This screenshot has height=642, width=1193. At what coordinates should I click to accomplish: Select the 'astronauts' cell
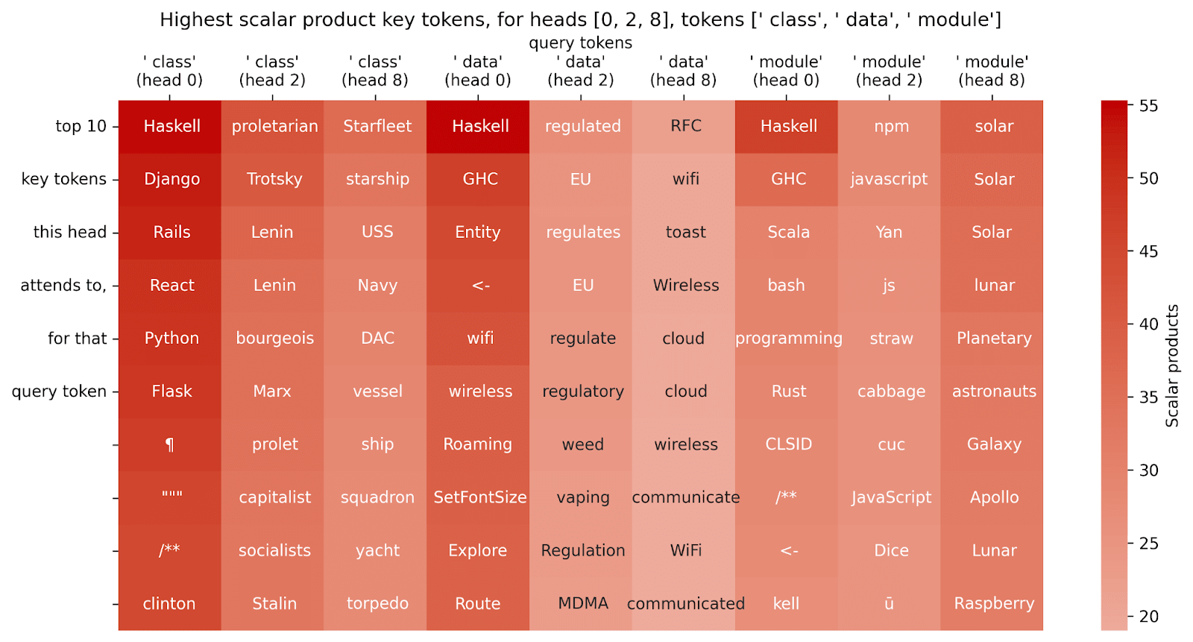click(x=994, y=391)
